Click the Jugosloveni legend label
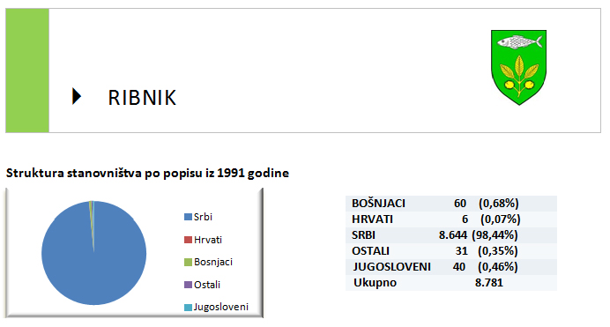The image size is (610, 327). click(221, 307)
